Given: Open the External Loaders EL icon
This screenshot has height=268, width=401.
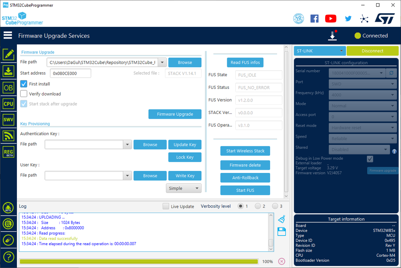Looking at the screenshot, I should (8, 224).
